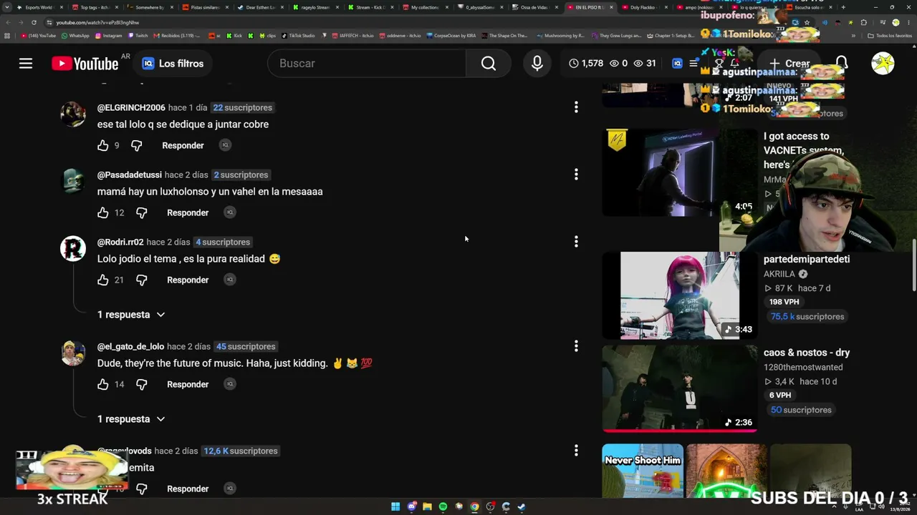Open the partedemipartedeti video thumbnail
917x515 pixels.
coord(679,295)
